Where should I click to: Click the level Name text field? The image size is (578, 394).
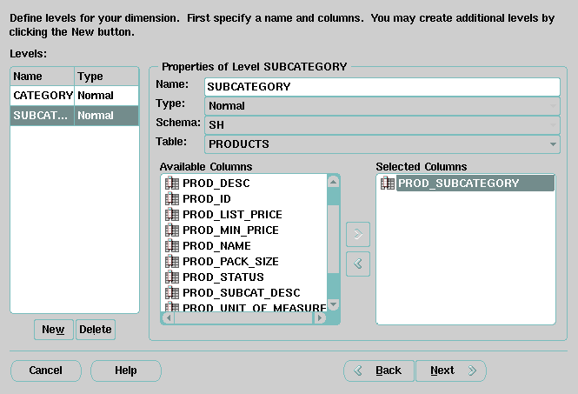tap(382, 87)
